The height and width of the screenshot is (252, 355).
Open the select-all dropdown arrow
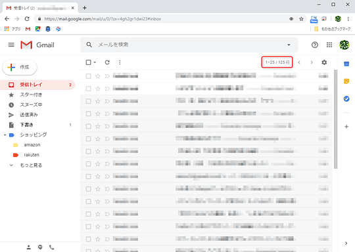[95, 62]
